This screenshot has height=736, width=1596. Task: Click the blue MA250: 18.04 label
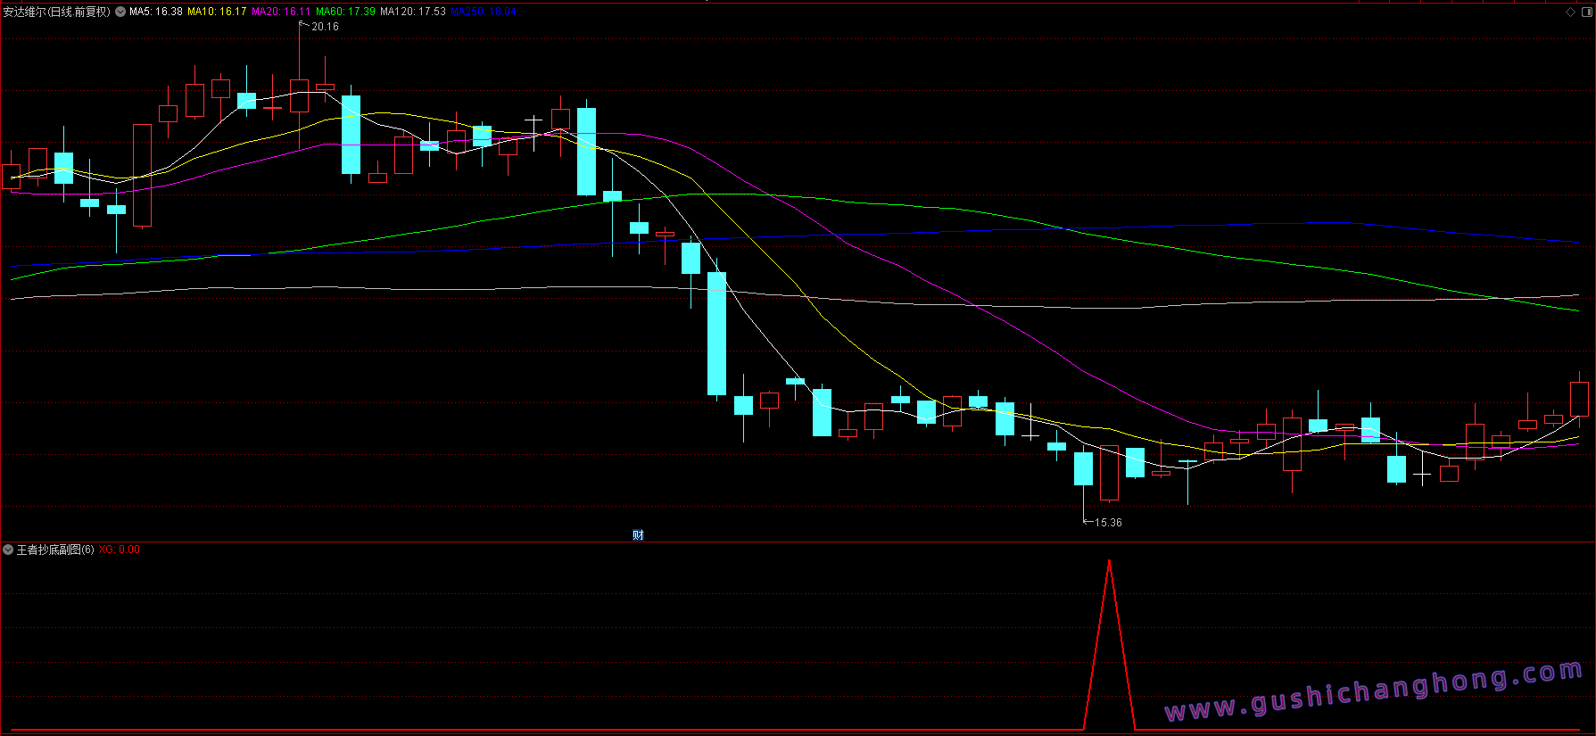click(x=484, y=12)
